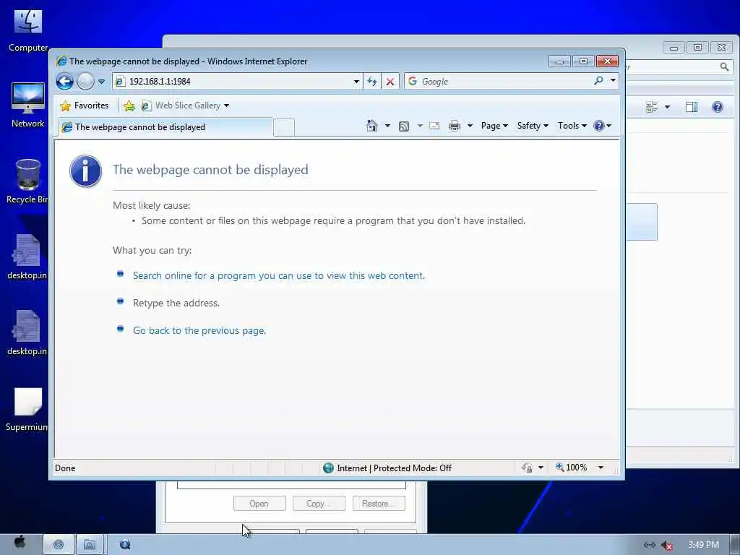Click the Print icon

pyautogui.click(x=455, y=126)
